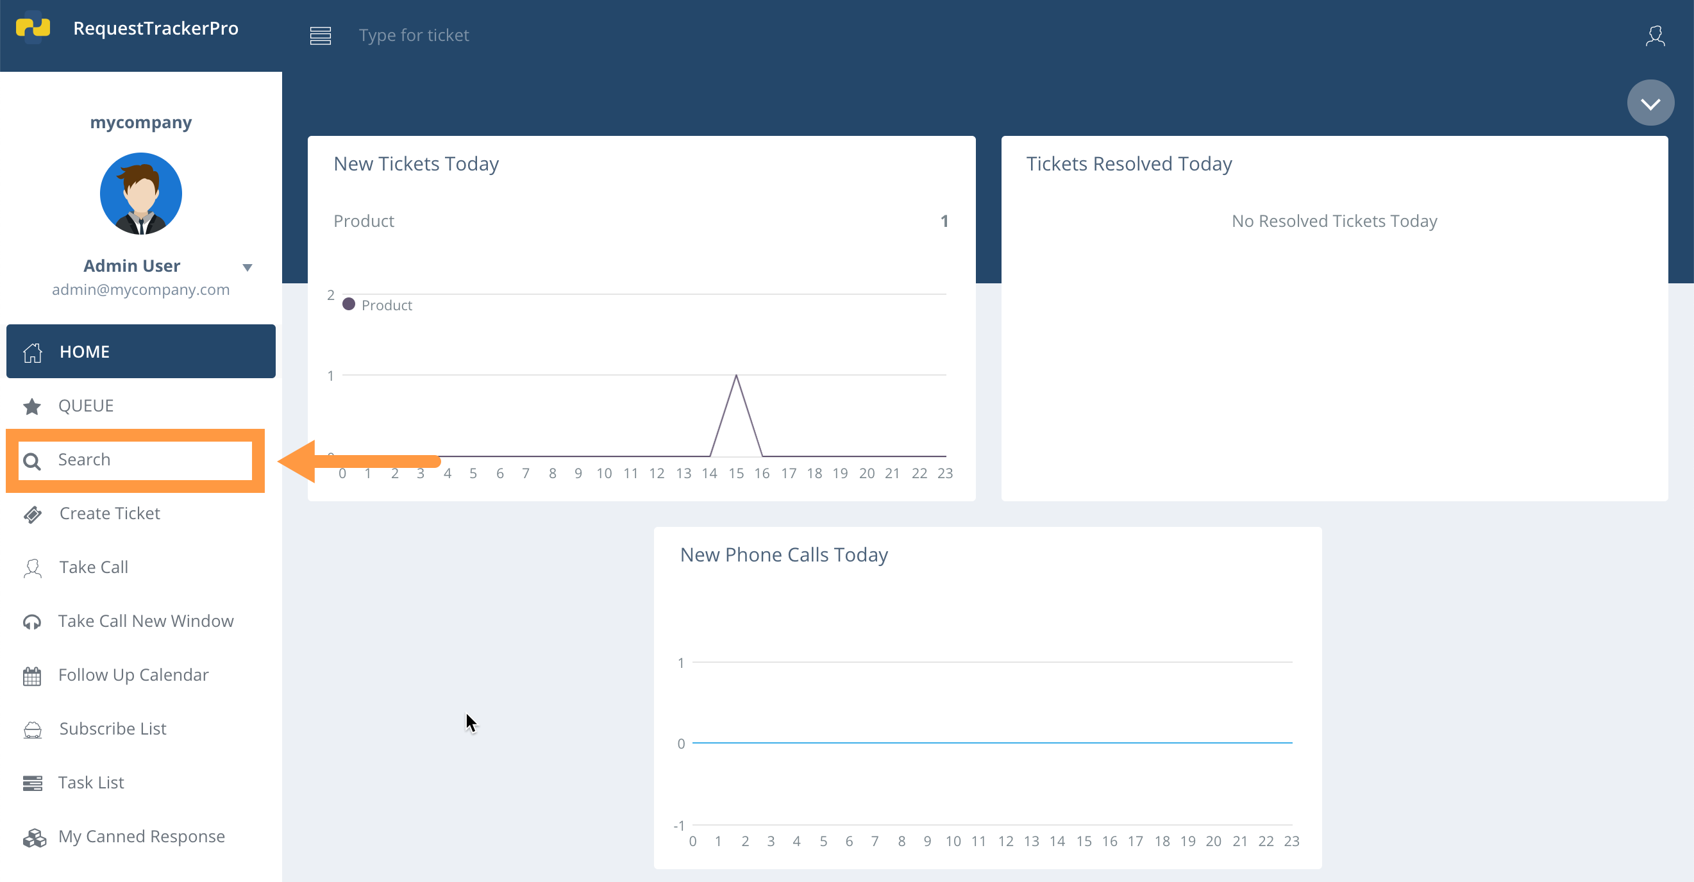1694x882 pixels.
Task: Collapse the header using the chevron button
Action: [1650, 102]
